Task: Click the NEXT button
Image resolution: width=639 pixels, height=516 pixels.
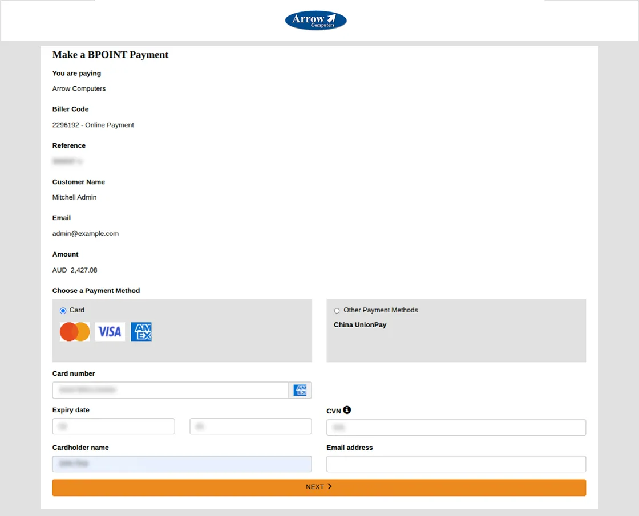Action: coord(319,487)
